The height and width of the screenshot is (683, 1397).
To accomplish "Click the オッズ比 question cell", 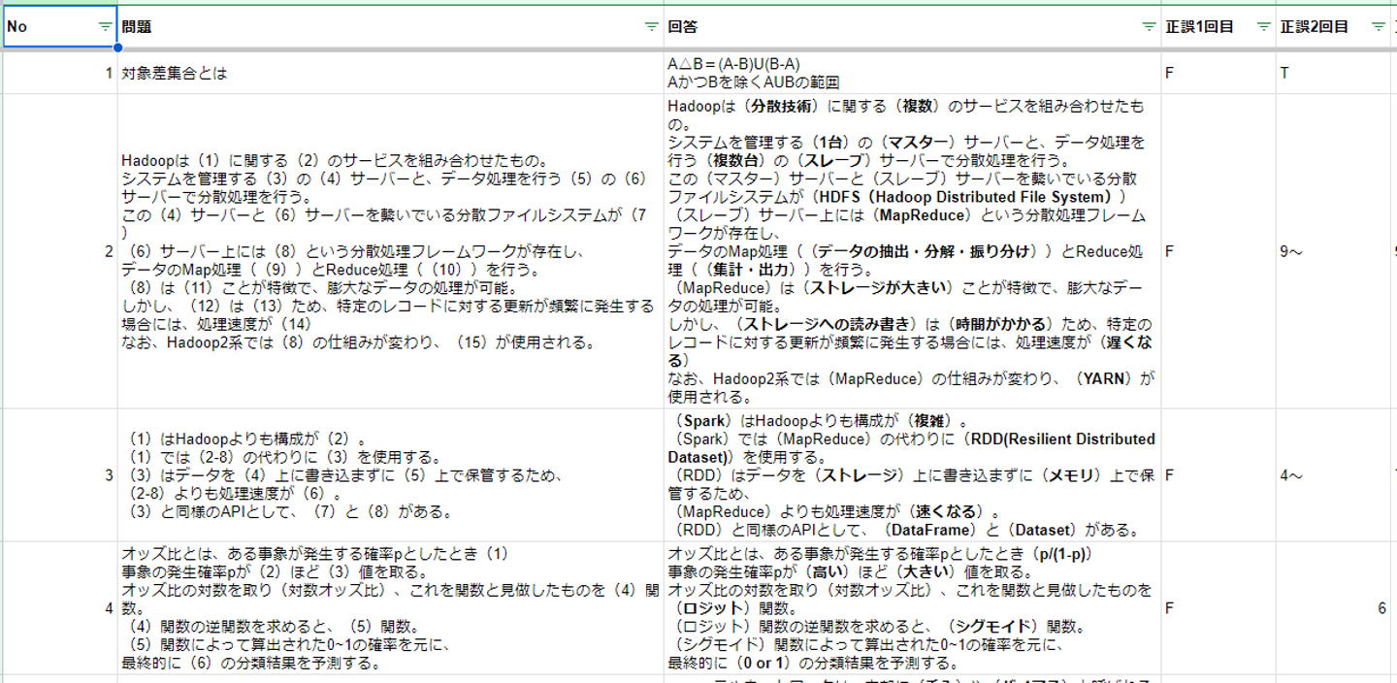I will [x=390, y=608].
